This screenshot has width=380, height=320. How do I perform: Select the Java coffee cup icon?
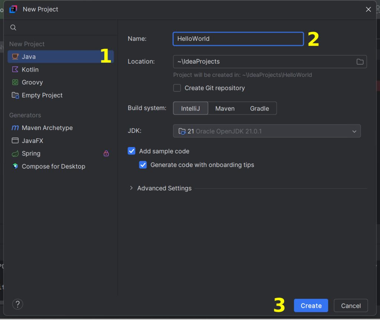pos(15,57)
